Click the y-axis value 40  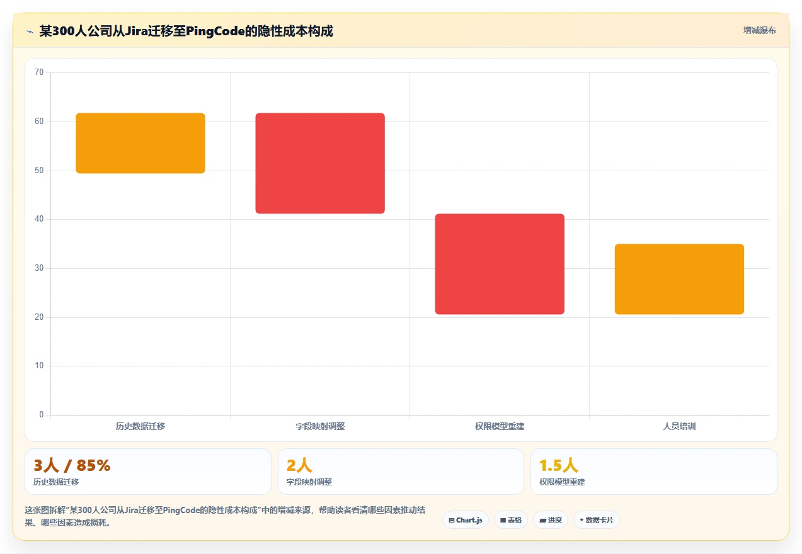(39, 219)
